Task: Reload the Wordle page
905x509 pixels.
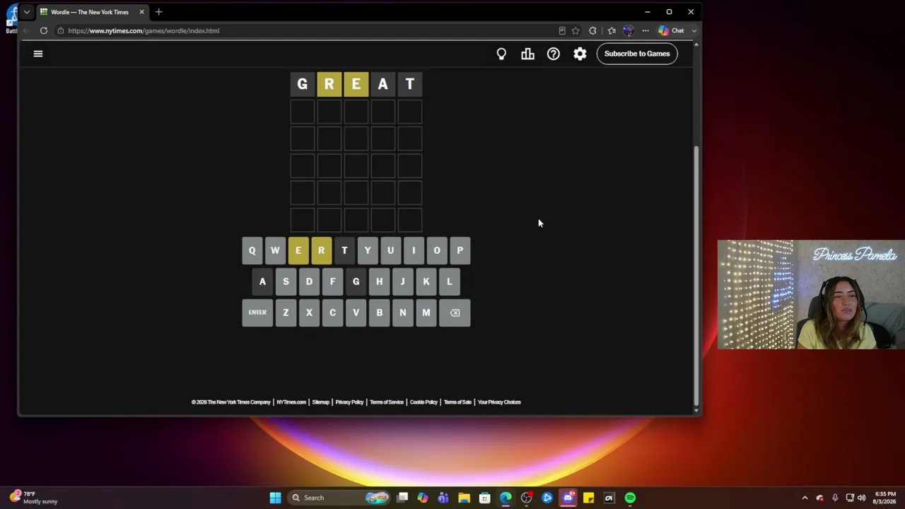Action: 44,30
